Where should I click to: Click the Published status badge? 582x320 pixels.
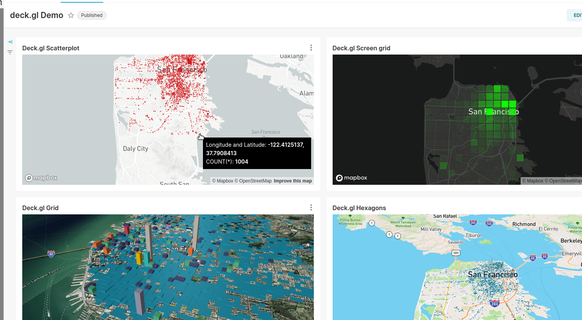(x=92, y=15)
